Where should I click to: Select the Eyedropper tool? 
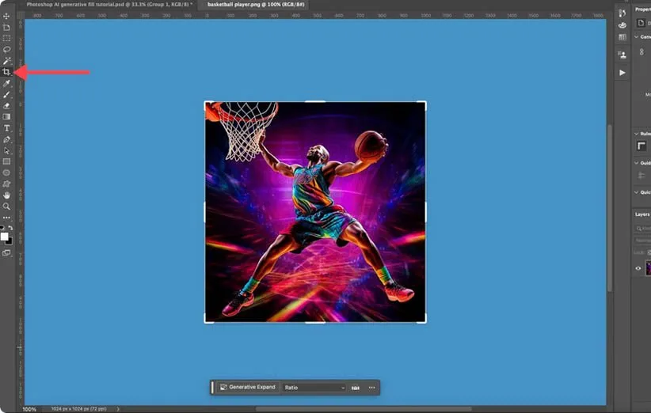[x=6, y=83]
